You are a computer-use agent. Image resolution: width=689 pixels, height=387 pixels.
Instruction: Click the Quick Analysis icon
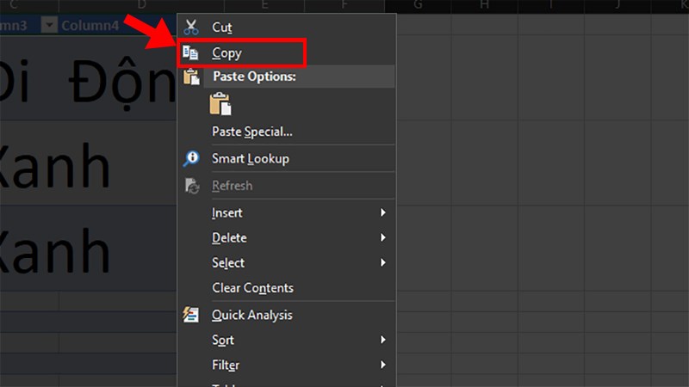point(190,315)
